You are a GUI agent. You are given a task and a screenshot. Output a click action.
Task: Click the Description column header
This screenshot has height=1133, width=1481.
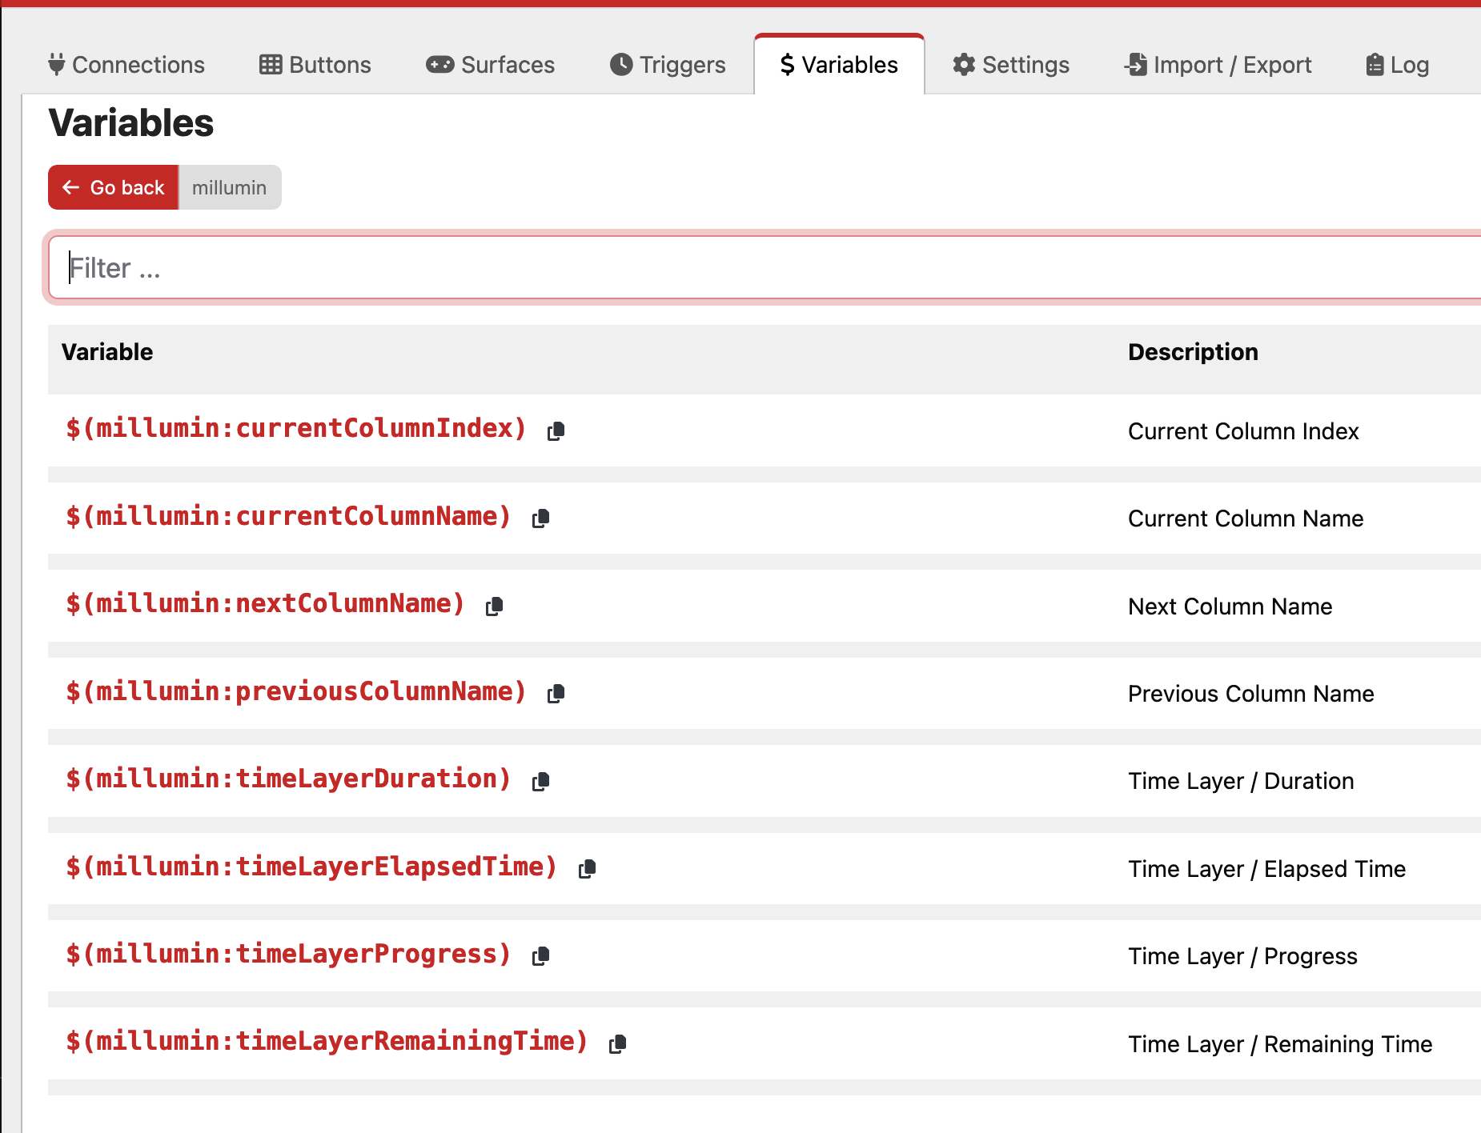pyautogui.click(x=1193, y=352)
